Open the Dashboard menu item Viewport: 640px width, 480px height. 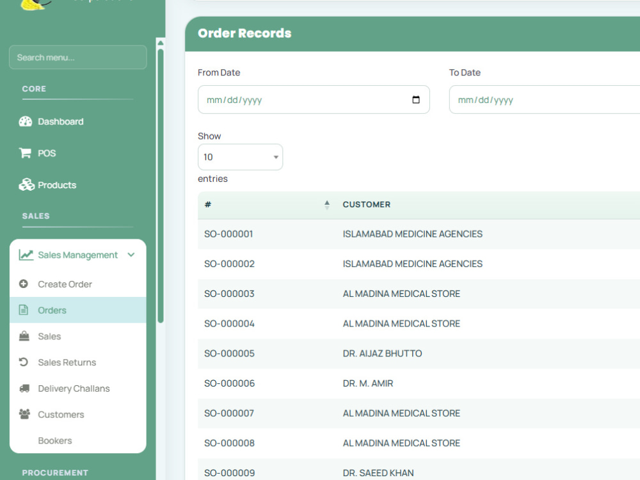coord(60,122)
